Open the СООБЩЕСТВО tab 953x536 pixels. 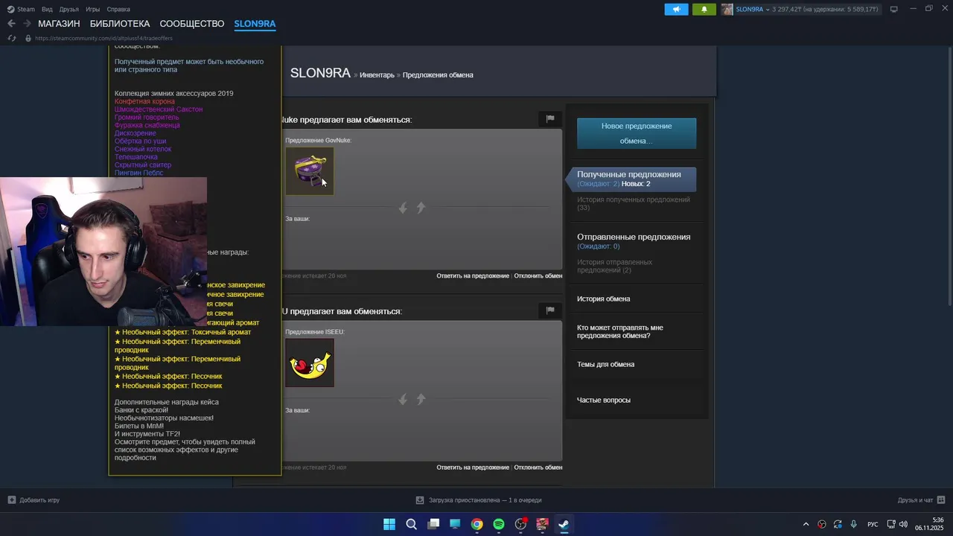(192, 24)
